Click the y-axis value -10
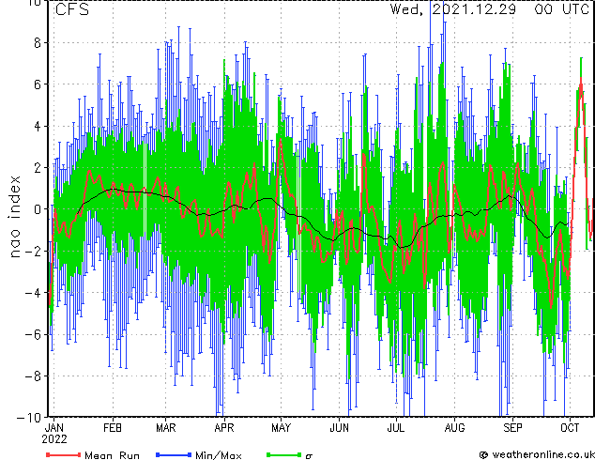Viewport: 595px width, 460px height. [29, 418]
